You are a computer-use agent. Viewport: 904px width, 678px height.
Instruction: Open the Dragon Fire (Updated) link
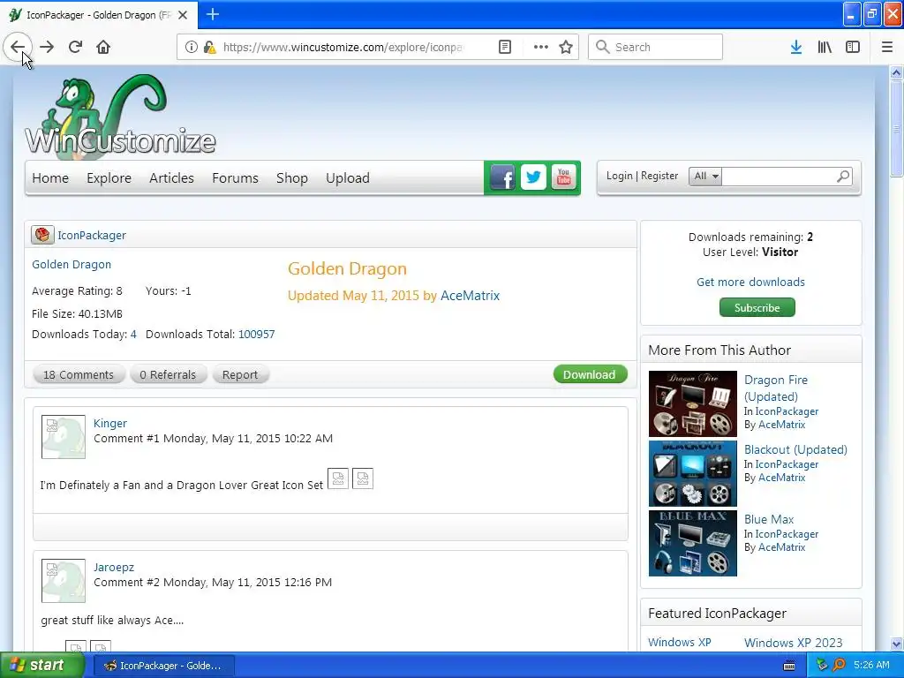click(x=776, y=388)
